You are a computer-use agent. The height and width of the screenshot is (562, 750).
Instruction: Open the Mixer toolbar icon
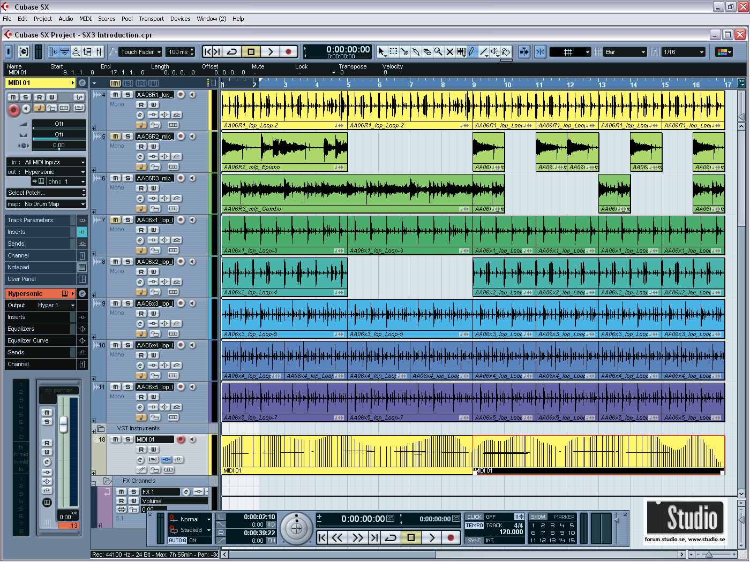point(99,52)
